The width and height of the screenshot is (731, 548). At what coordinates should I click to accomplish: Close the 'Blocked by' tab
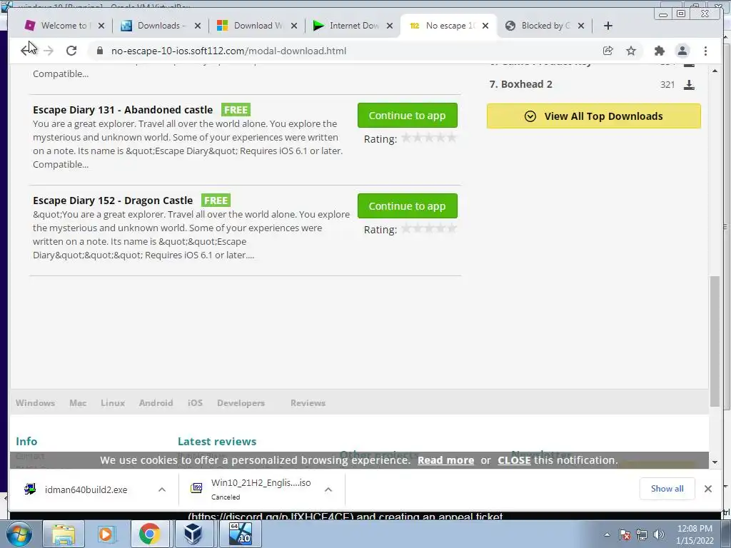tap(581, 26)
